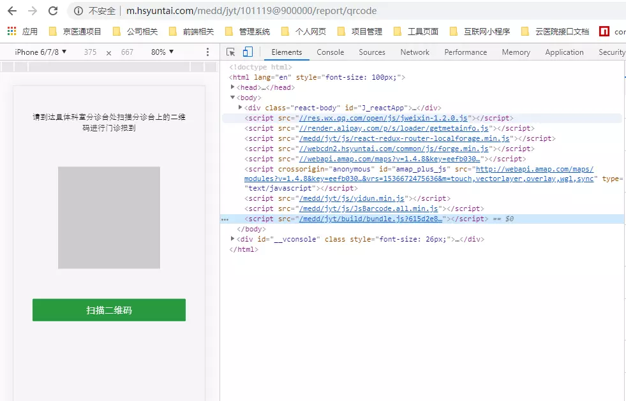This screenshot has width=626, height=401.
Task: Open the getmetainfo.js script link
Action: [394, 128]
